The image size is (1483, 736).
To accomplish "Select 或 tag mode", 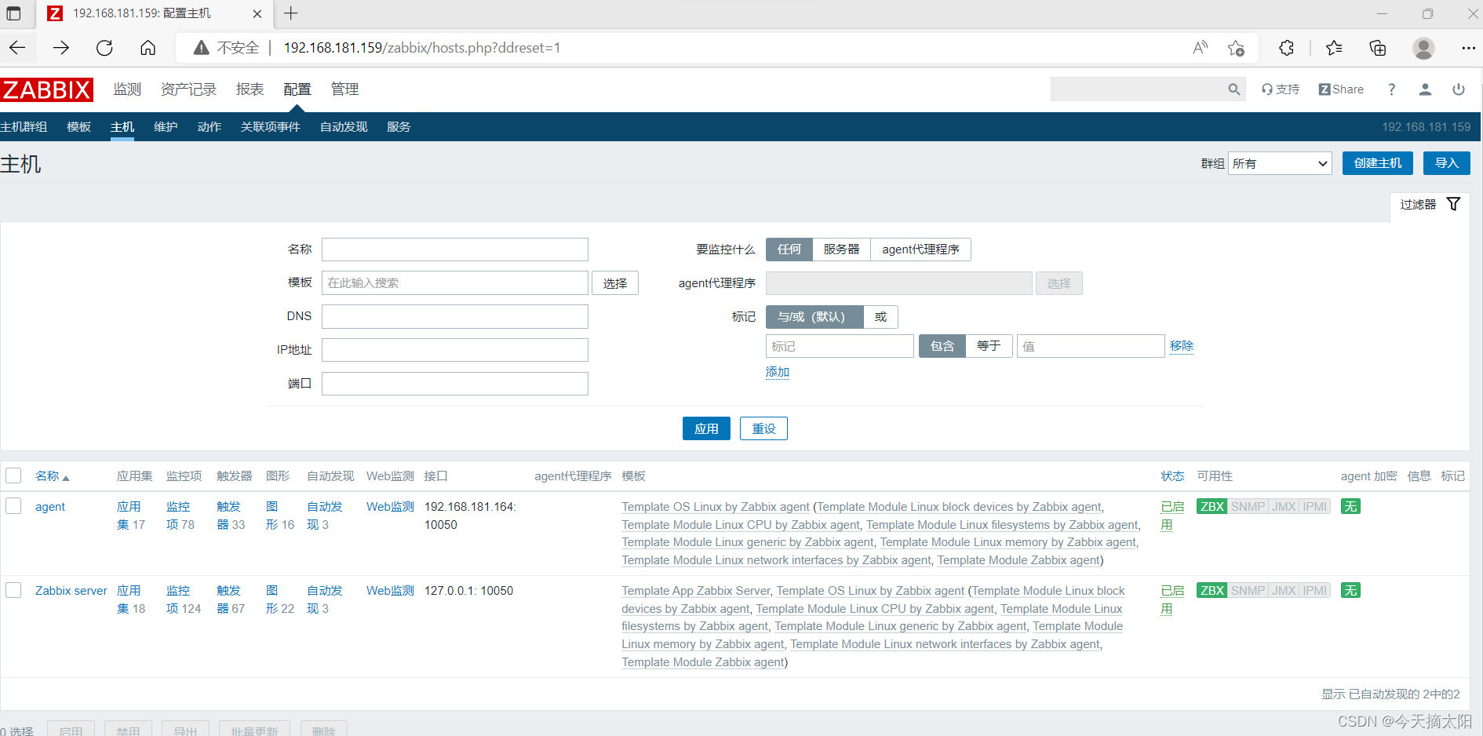I will [880, 317].
